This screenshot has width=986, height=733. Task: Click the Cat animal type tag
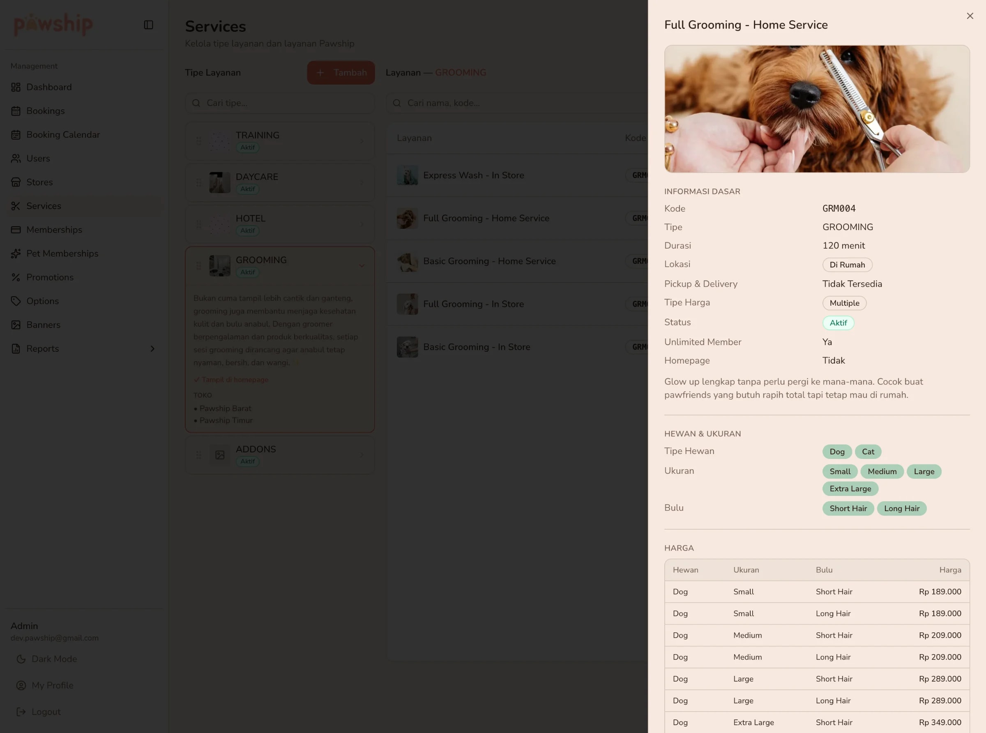tap(868, 452)
